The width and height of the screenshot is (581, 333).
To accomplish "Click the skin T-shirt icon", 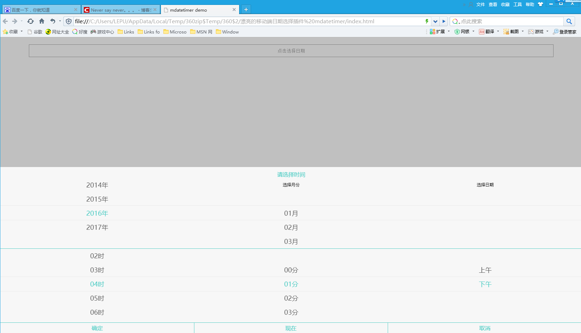I will pos(541,4).
